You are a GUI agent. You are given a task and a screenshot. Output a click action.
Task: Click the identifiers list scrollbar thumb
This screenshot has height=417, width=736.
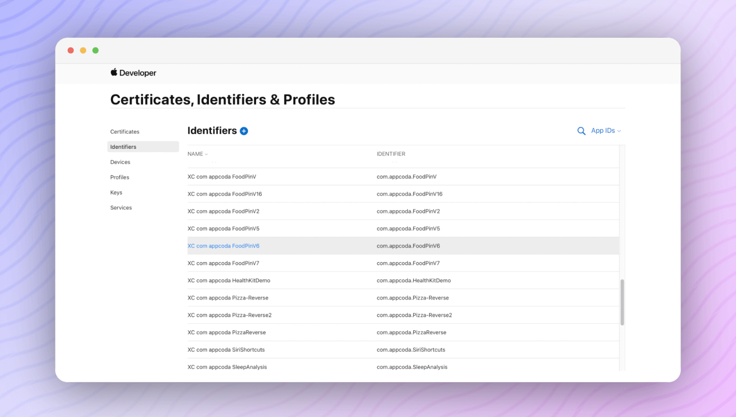coord(622,302)
